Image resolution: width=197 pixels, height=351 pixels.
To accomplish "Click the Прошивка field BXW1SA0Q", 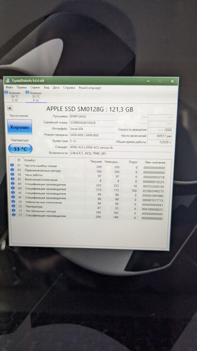I will (x=92, y=117).
